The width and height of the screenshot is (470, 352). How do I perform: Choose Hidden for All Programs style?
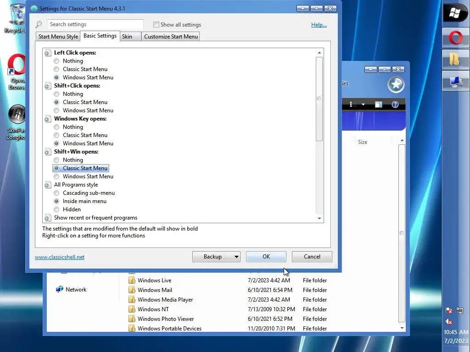point(56,209)
